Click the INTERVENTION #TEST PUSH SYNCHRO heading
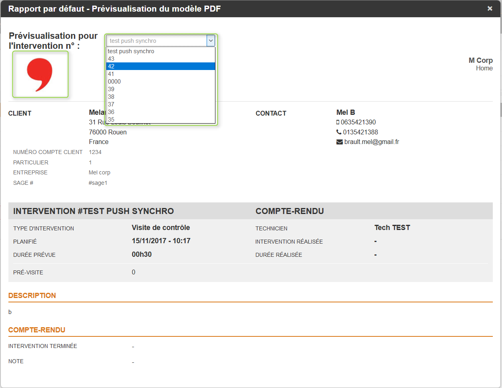The height and width of the screenshot is (388, 502). (x=94, y=211)
